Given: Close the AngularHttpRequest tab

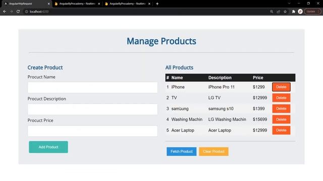Looking at the screenshot, I should tap(48, 4).
